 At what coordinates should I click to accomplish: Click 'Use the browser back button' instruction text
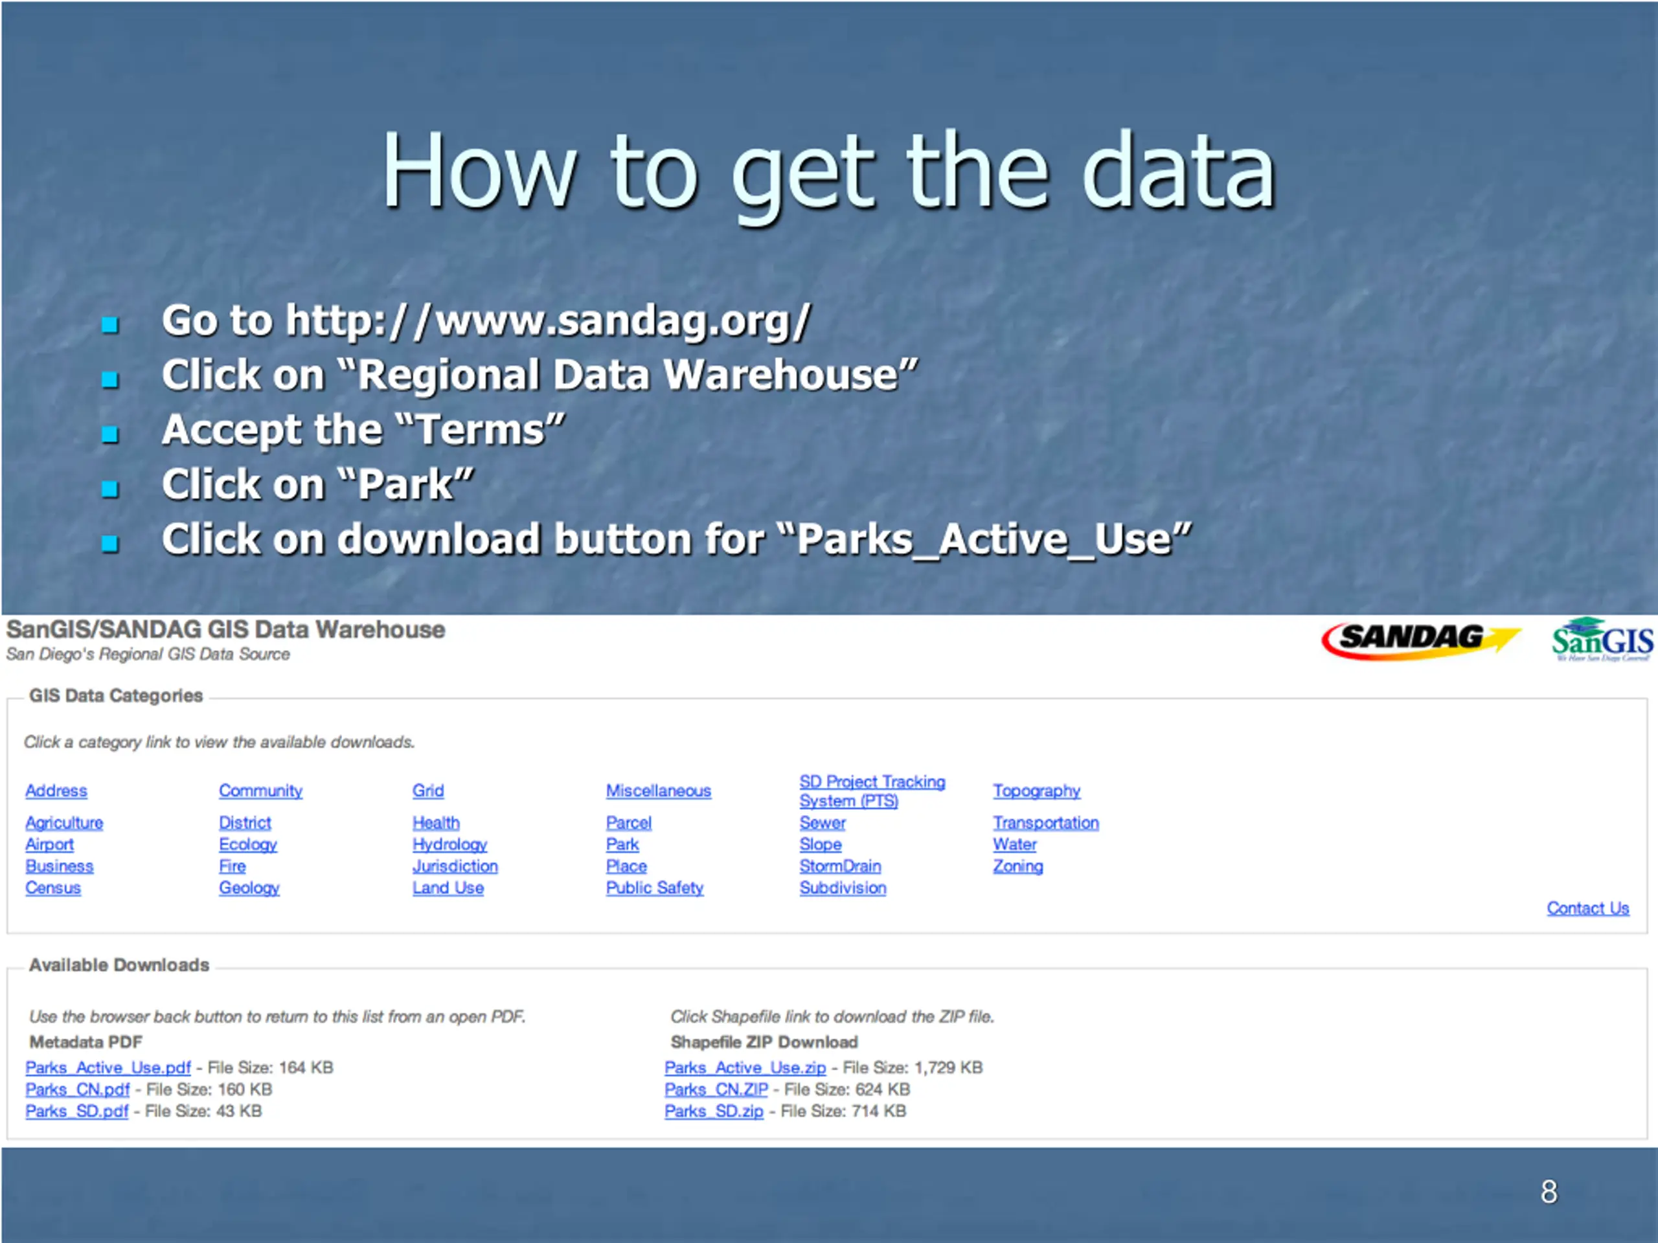277,1016
